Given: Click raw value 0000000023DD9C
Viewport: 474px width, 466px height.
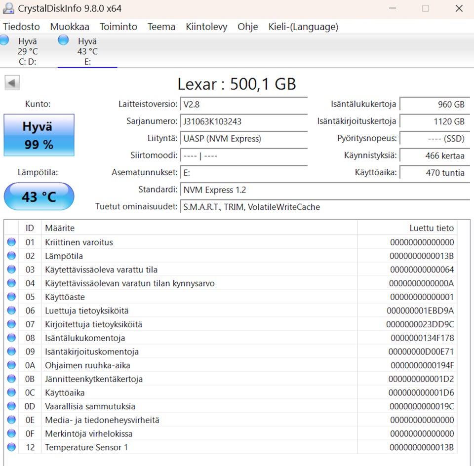Looking at the screenshot, I should click(420, 324).
